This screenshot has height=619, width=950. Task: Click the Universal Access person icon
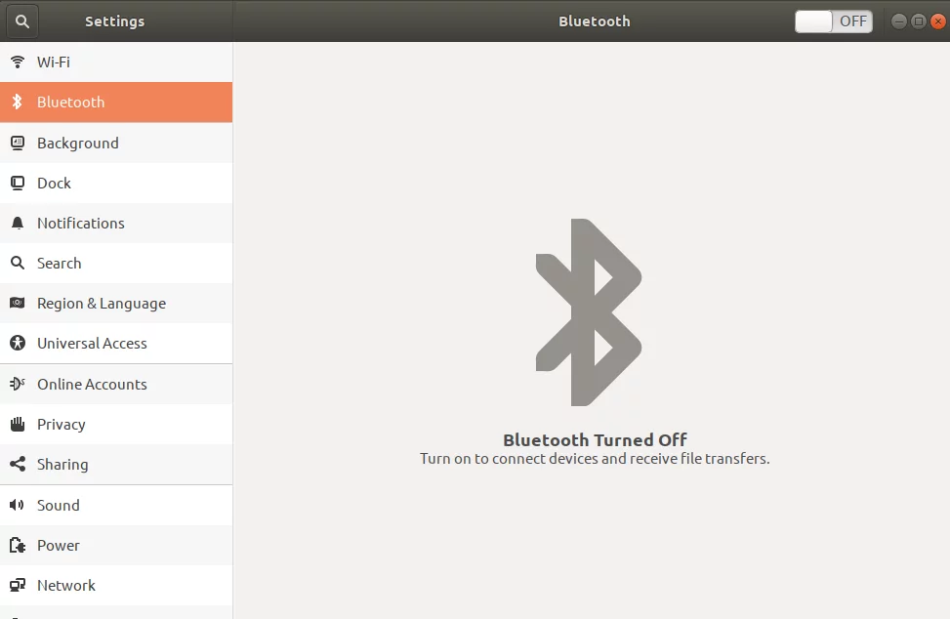18,343
